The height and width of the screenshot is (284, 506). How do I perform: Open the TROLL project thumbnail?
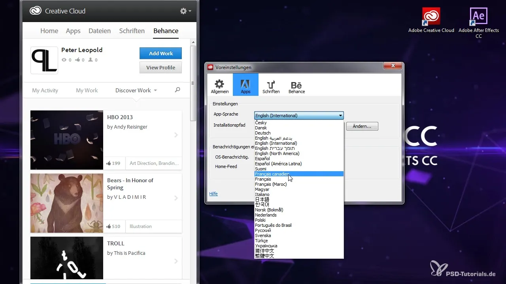coord(67,258)
